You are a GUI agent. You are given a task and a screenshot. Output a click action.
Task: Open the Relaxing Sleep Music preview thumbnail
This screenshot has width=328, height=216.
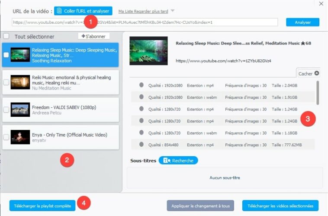(x=148, y=51)
